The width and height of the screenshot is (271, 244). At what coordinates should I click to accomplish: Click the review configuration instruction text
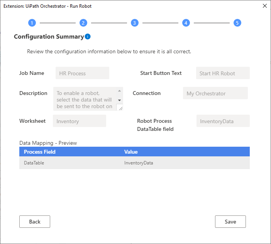tap(109, 51)
